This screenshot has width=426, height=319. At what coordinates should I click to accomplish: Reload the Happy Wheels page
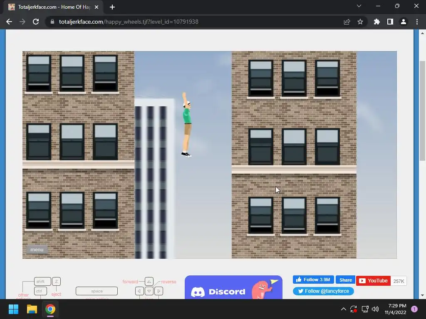point(36,22)
